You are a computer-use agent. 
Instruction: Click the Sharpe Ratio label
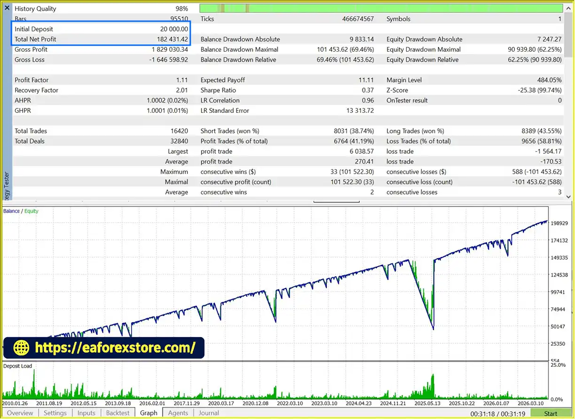218,90
